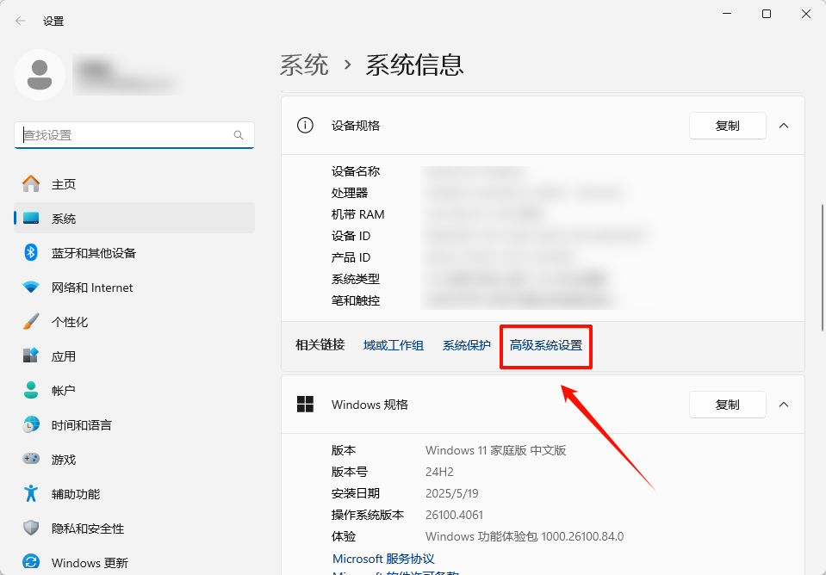
Task: Select Windows 更新 sidebar label
Action: pos(90,563)
